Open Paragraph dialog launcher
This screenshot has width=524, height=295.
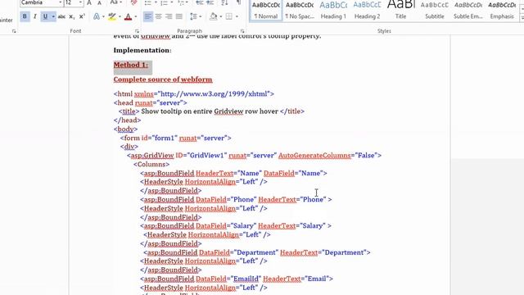pos(242,31)
